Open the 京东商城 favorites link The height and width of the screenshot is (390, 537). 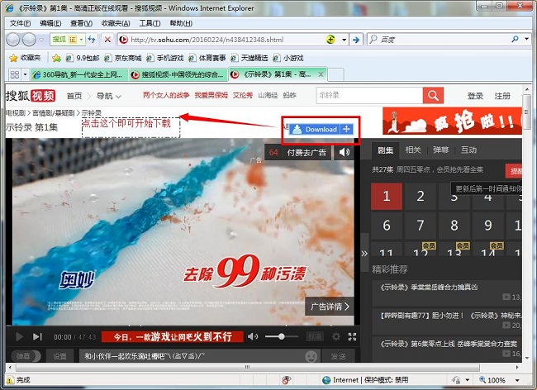[123, 58]
